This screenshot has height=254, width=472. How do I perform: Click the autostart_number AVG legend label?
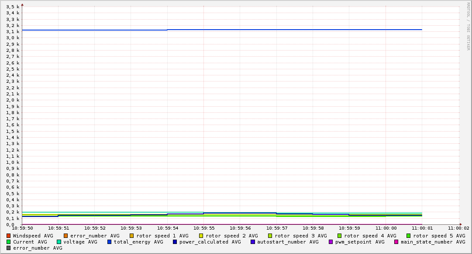click(x=288, y=242)
